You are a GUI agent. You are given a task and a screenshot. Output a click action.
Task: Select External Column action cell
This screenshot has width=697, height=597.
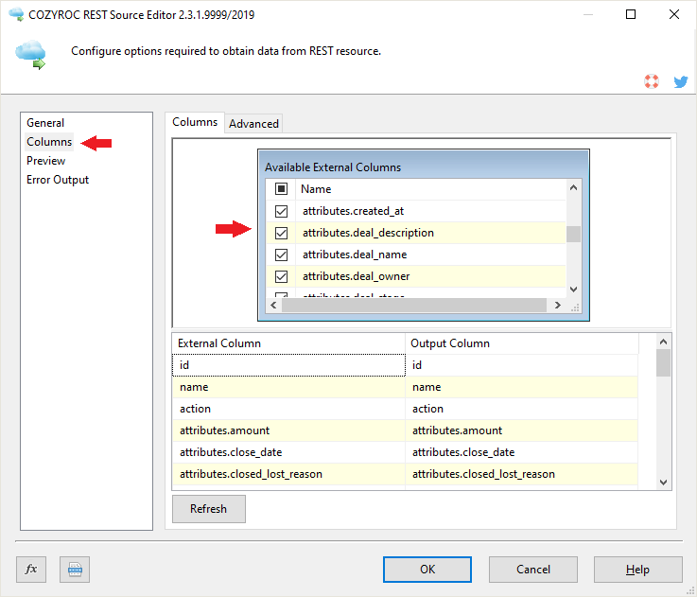(x=288, y=409)
